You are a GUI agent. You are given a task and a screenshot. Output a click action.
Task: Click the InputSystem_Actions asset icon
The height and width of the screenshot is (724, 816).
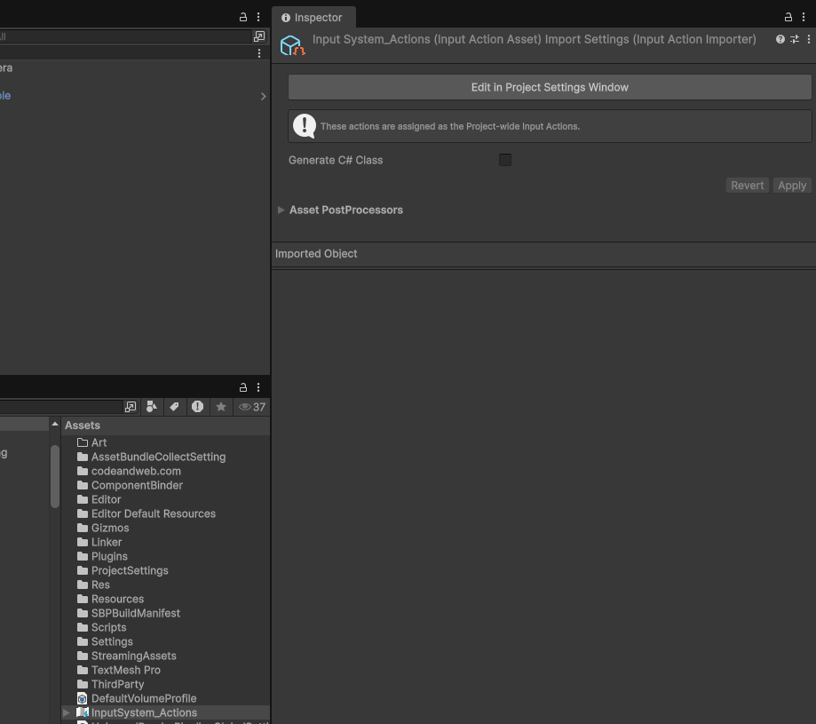[83, 712]
